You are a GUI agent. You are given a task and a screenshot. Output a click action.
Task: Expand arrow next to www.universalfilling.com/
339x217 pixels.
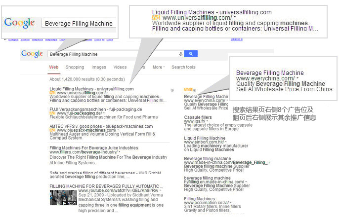click(107, 93)
